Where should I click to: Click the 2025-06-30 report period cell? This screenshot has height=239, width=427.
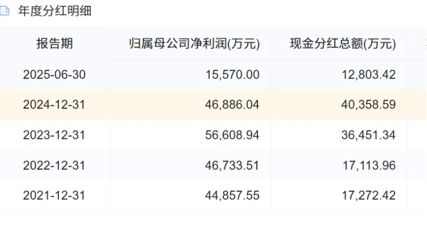54,74
